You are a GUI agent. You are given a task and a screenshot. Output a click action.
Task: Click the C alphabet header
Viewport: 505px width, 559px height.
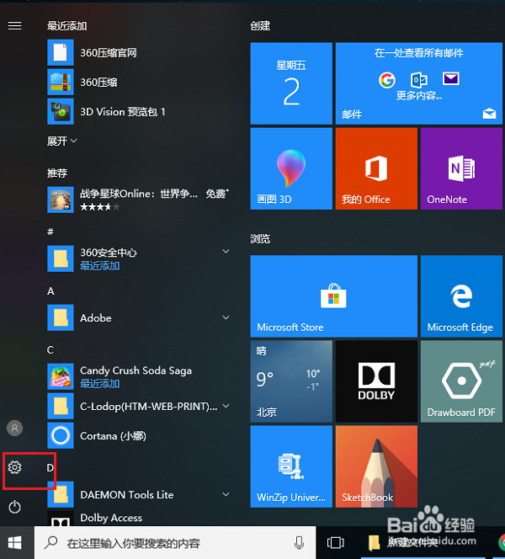pyautogui.click(x=50, y=349)
